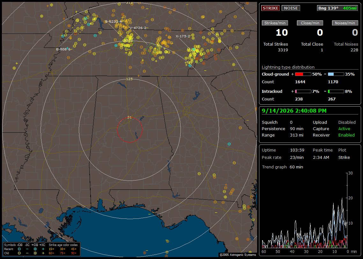Click the Strikes/min header button

(275, 23)
